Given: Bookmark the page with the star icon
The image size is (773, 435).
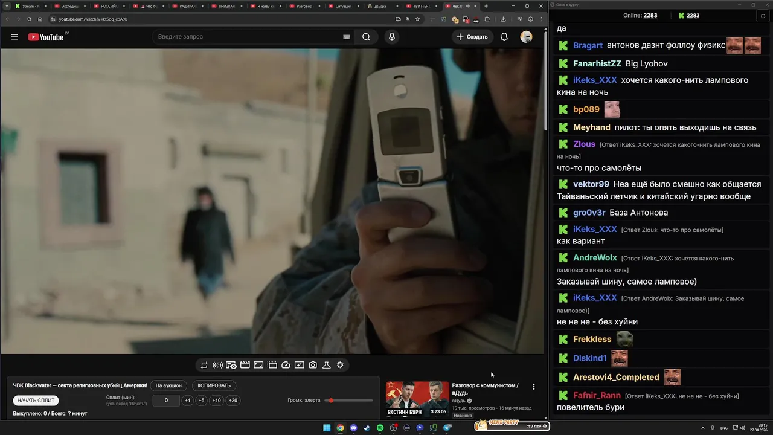Looking at the screenshot, I should coord(417,19).
